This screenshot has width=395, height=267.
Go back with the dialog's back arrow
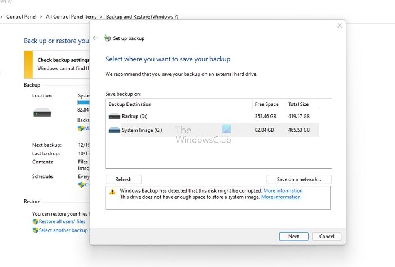[x=95, y=38]
